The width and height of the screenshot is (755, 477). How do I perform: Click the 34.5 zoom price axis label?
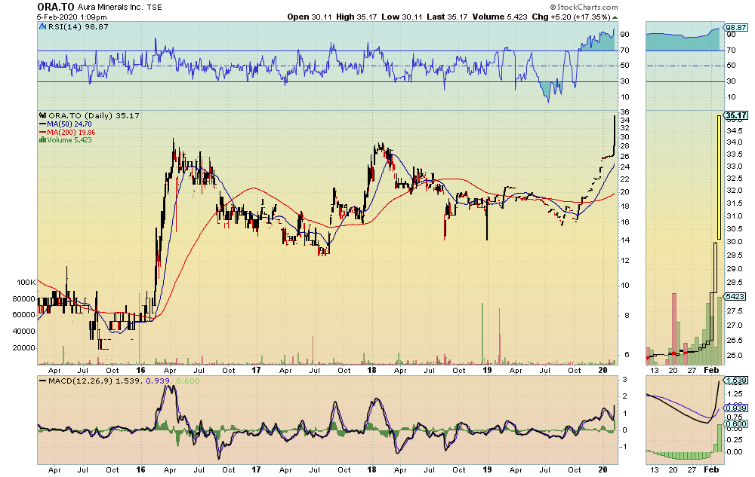pos(734,130)
